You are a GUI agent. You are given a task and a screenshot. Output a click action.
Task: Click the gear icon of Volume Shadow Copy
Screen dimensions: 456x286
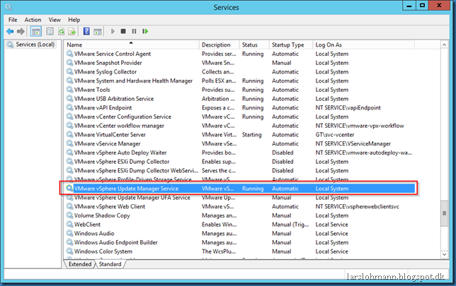(69, 215)
